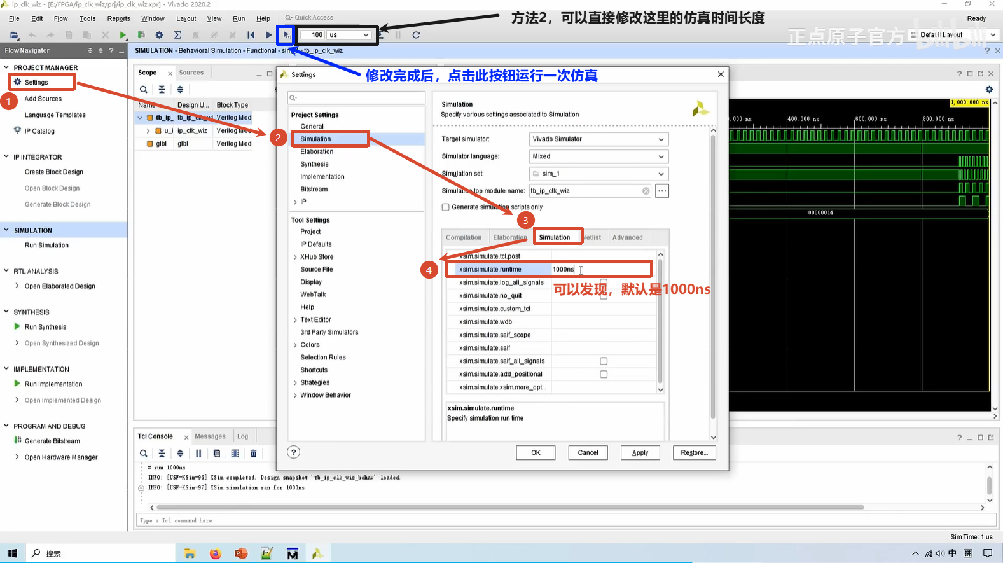Click the Cancel button
This screenshot has width=1003, height=563.
(x=588, y=453)
